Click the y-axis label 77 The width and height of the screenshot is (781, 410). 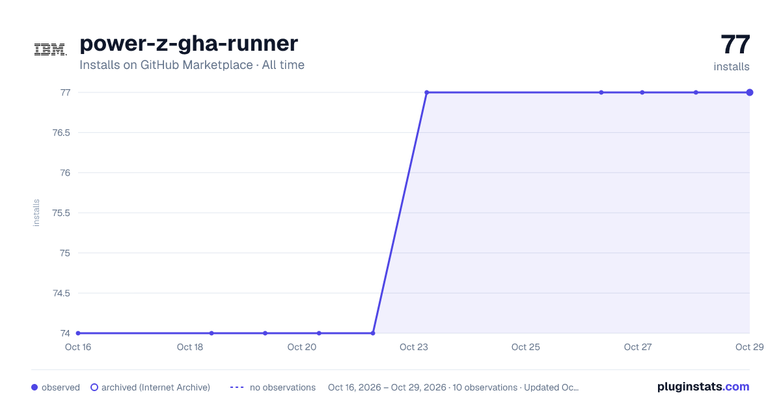tap(65, 92)
